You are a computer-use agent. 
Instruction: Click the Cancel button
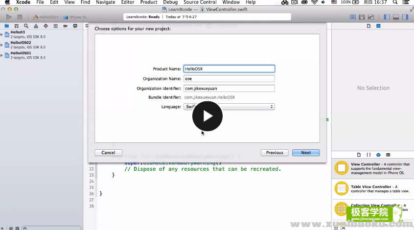[x=108, y=153]
